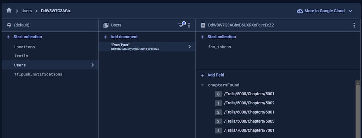Open Users collection three-dot menu

point(189,25)
